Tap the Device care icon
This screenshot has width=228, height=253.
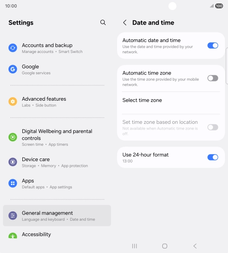(x=13, y=162)
